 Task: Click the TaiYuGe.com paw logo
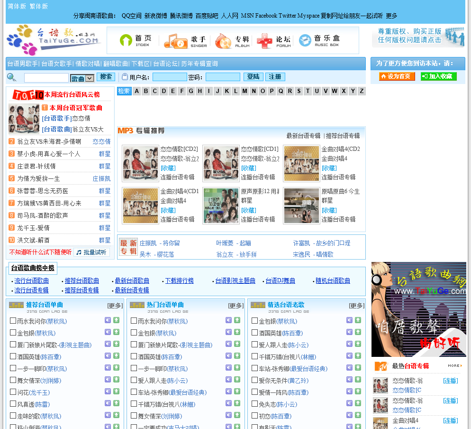54,40
